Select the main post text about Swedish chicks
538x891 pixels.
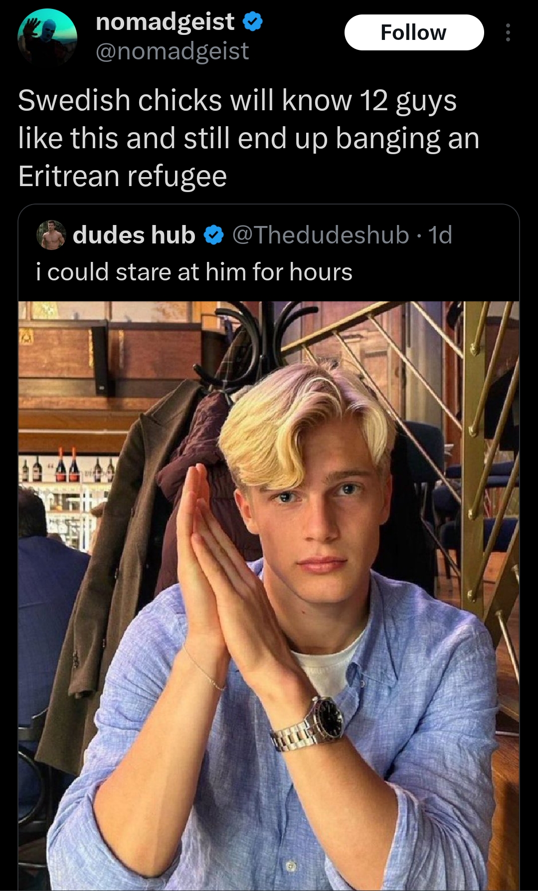[x=248, y=138]
